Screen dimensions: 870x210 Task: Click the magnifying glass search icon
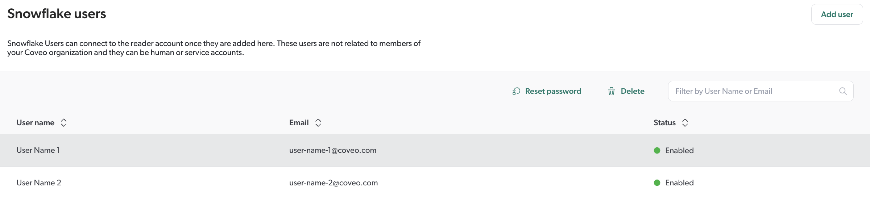coord(844,91)
